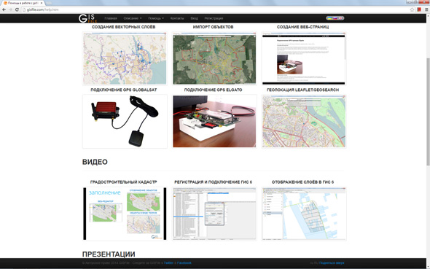Click the red browser extension icon
Image resolution: width=430 pixels, height=269 pixels.
[x=419, y=9]
